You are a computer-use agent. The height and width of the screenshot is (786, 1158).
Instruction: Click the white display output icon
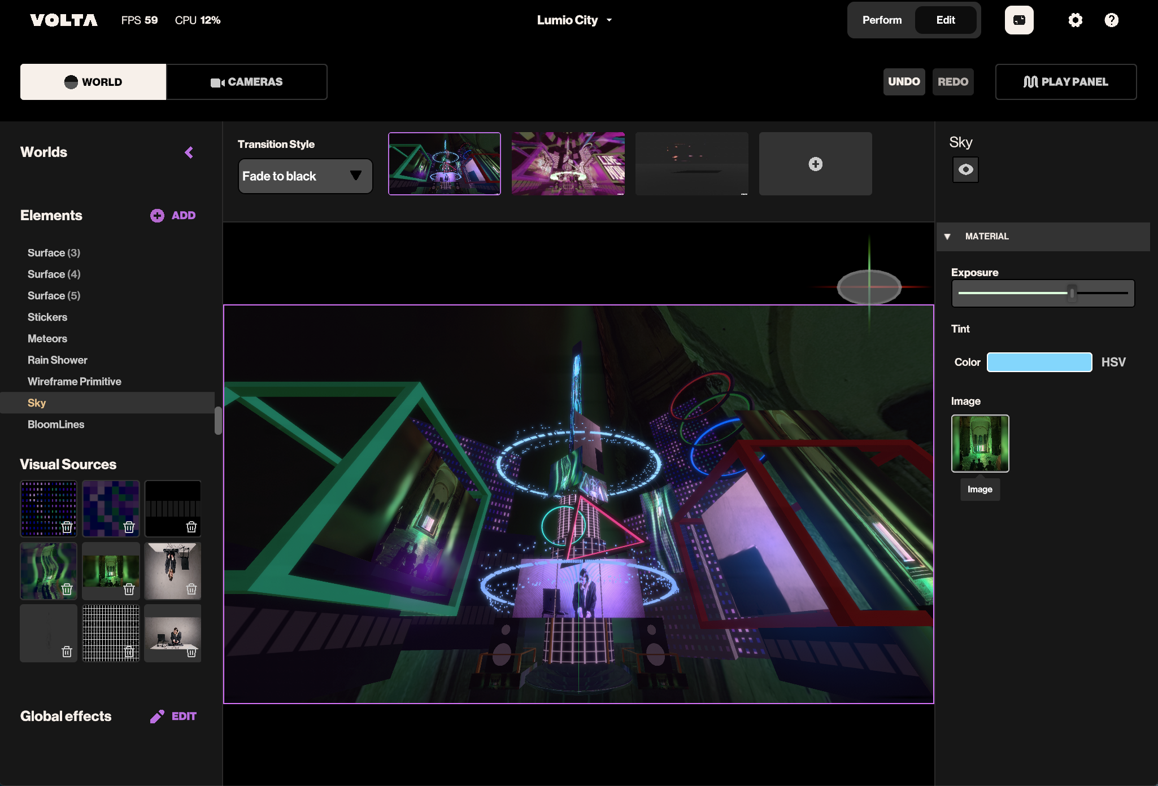pyautogui.click(x=1018, y=20)
